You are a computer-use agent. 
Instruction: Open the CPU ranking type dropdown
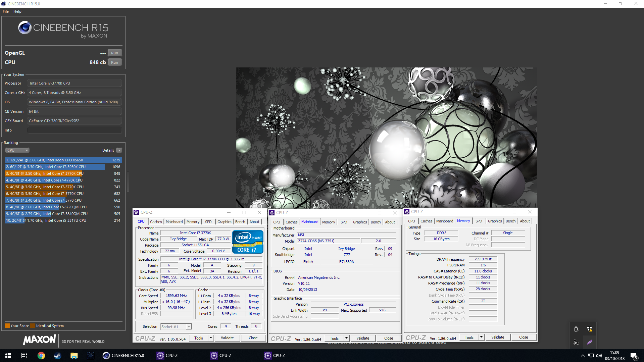click(17, 150)
